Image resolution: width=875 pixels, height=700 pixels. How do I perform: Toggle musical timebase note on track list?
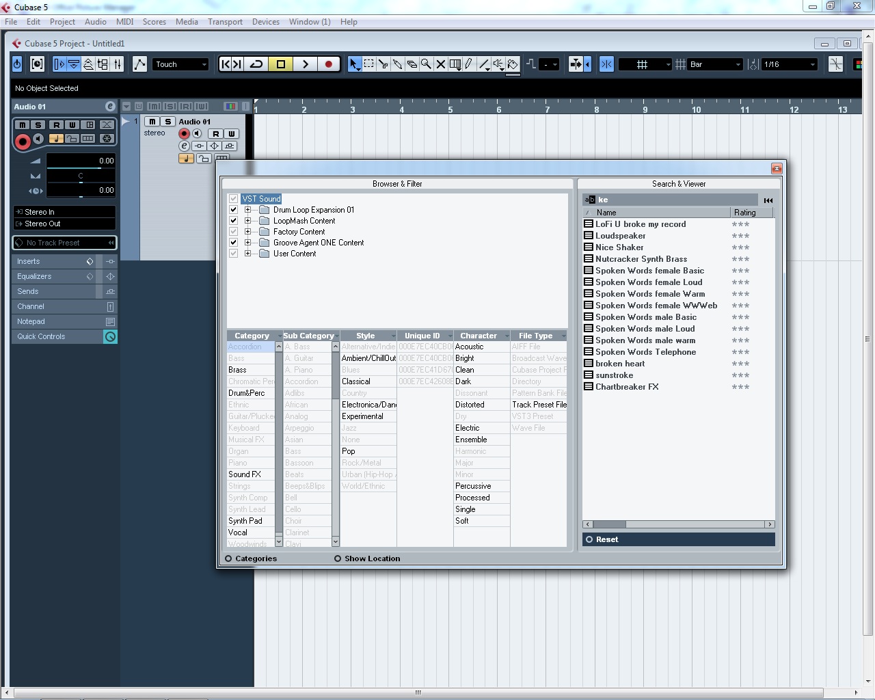point(185,159)
